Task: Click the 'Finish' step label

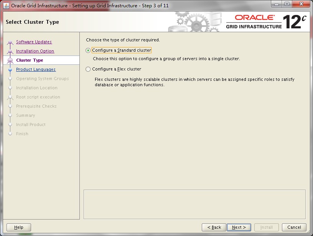Action: [x=22, y=134]
